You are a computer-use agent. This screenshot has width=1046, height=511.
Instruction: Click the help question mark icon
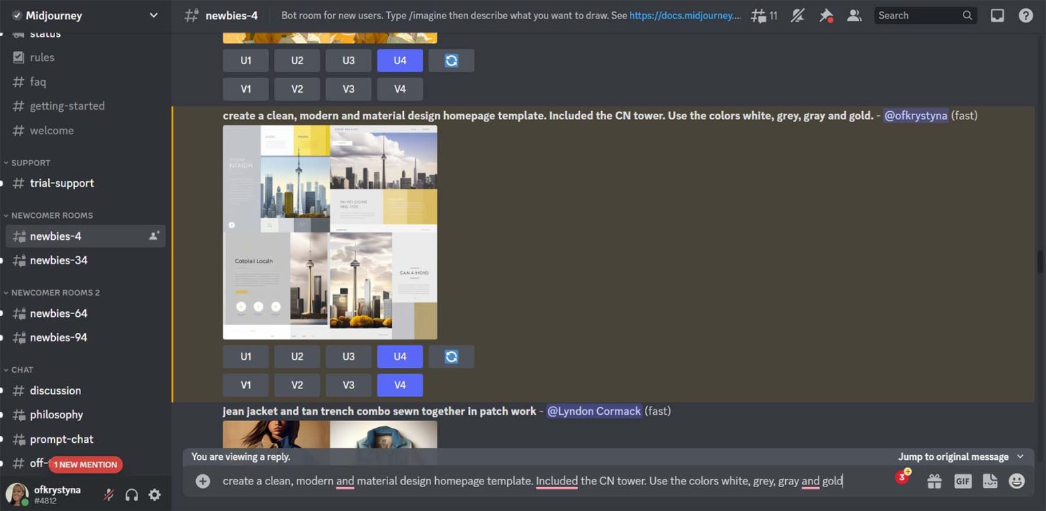pos(1026,15)
